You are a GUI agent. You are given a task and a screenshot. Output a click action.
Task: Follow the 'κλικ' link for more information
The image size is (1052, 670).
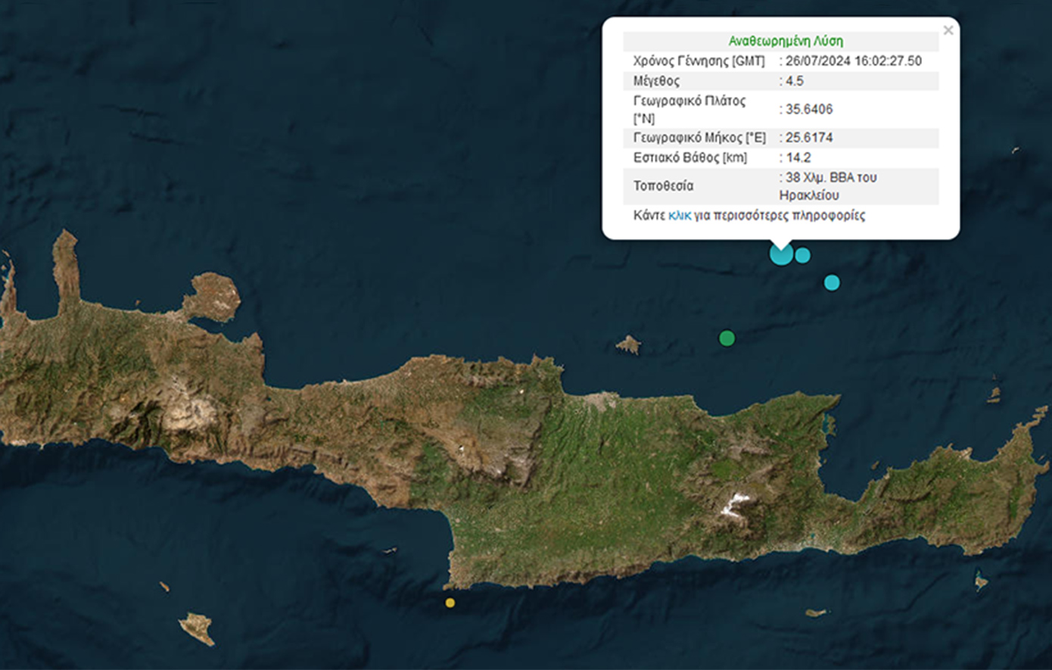click(679, 216)
